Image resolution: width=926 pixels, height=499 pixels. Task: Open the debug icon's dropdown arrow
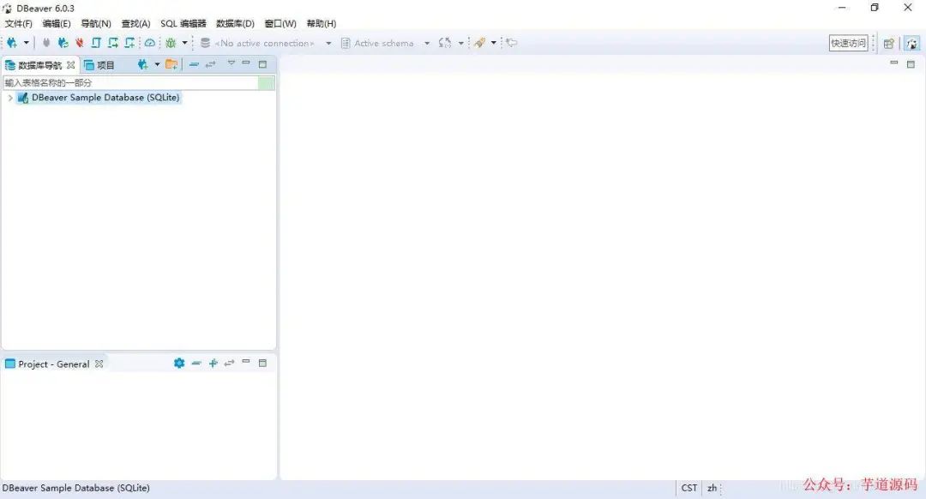pyautogui.click(x=184, y=43)
